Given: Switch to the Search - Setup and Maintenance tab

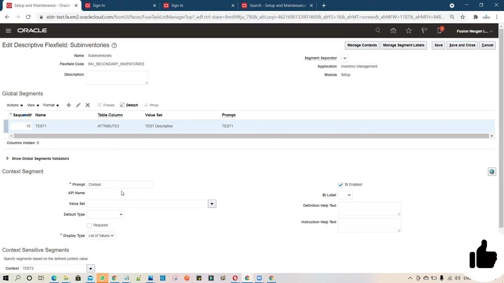Looking at the screenshot, I should [278, 6].
